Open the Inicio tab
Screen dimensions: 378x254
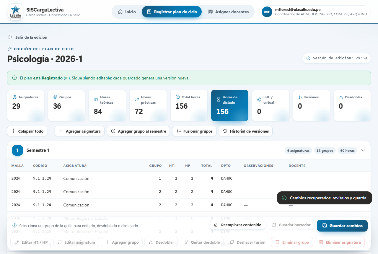pos(127,12)
